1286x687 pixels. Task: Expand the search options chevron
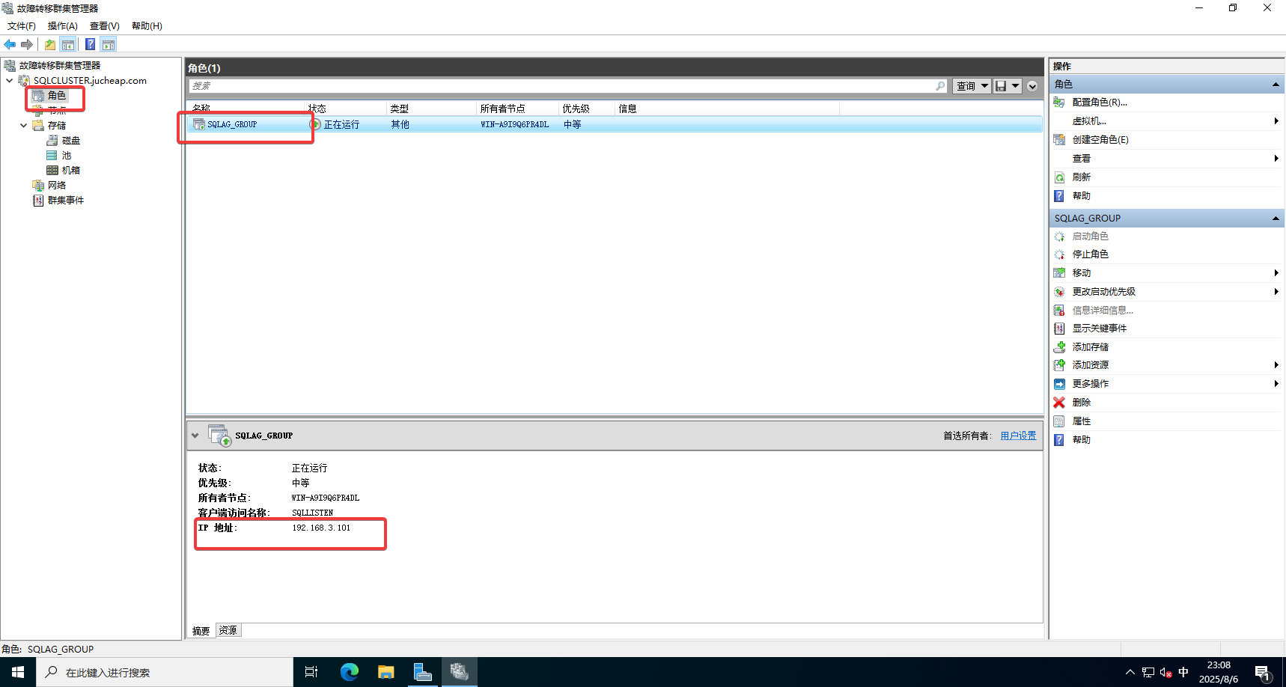[1032, 86]
